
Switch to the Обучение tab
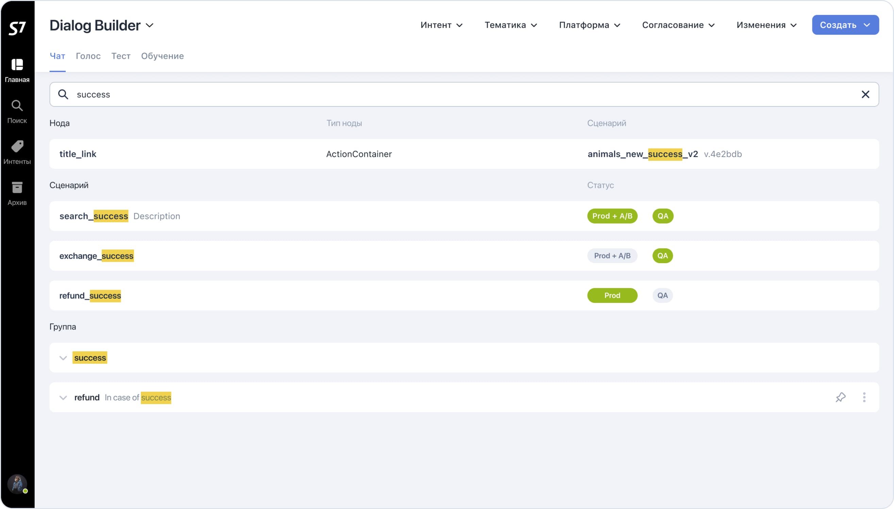click(162, 56)
